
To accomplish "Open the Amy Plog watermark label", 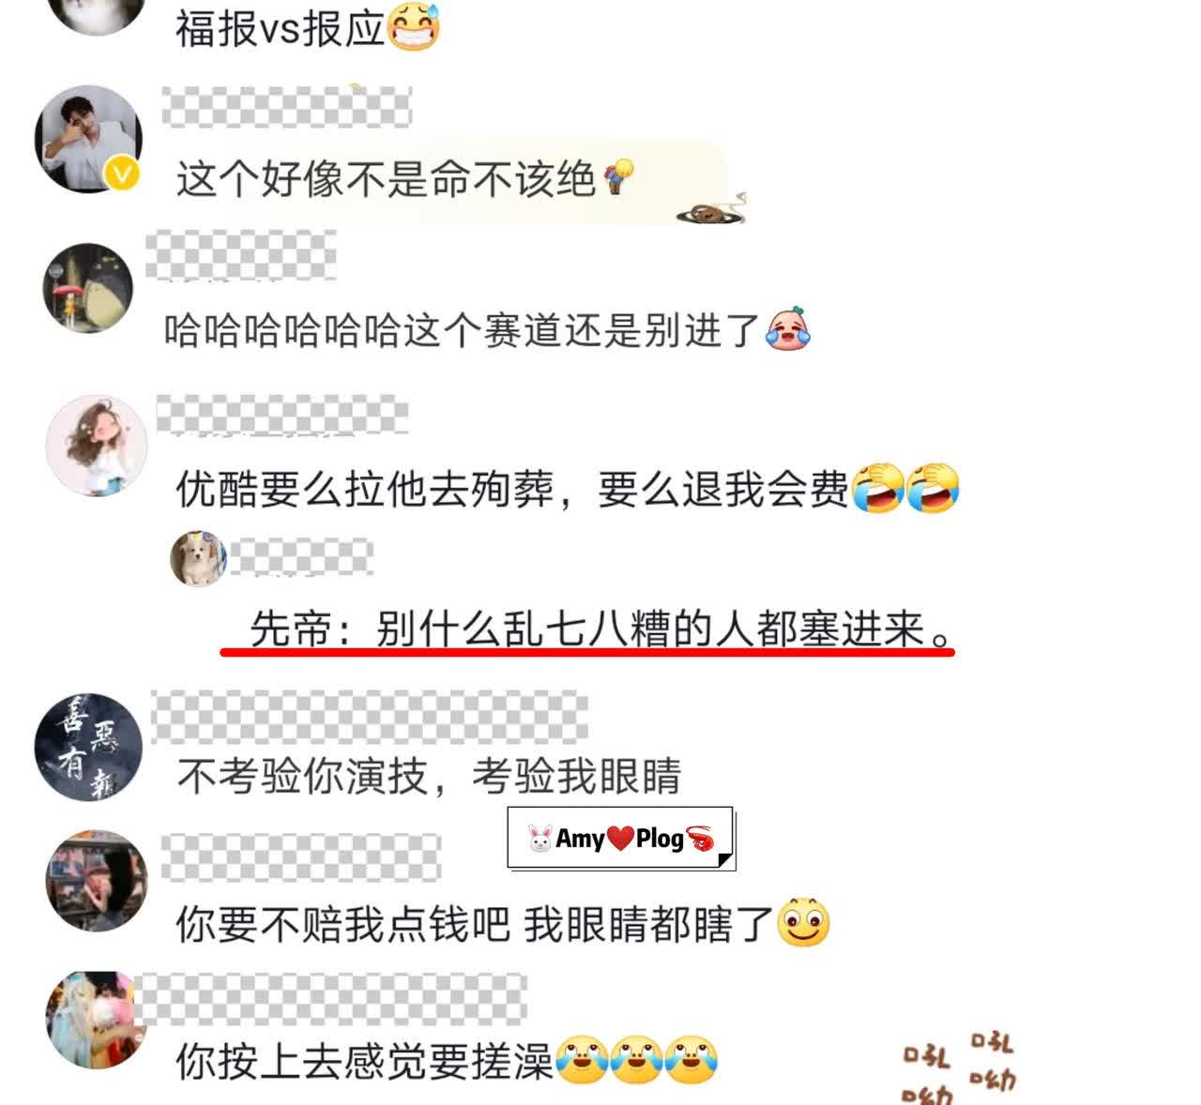I will 621,839.
